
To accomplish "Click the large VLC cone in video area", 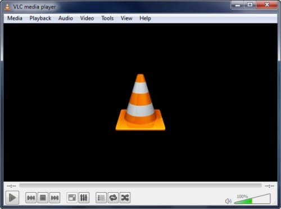I will pyautogui.click(x=140, y=102).
